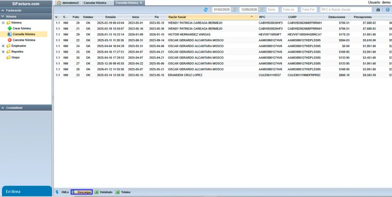The height and width of the screenshot is (197, 392).
Task: Click the green plus Crear Nómina icon
Action: [x=9, y=28]
